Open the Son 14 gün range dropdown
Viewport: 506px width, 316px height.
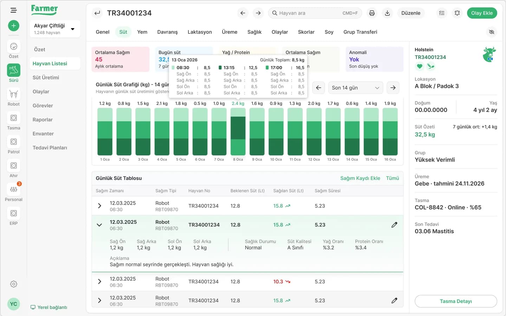pyautogui.click(x=356, y=88)
